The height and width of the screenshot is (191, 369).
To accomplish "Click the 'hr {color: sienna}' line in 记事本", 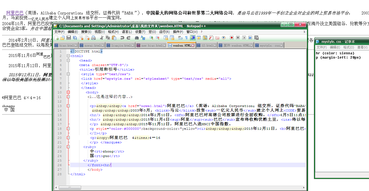I will 335,53.
